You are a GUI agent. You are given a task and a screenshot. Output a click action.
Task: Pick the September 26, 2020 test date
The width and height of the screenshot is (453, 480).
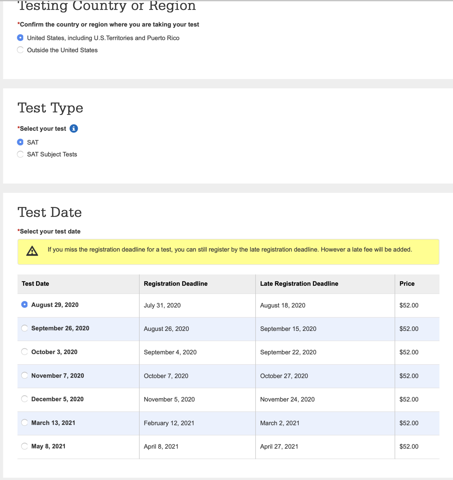25,328
